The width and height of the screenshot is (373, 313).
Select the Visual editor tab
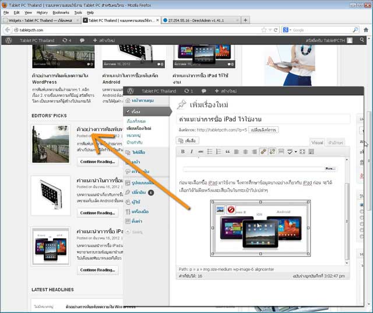coord(317,142)
